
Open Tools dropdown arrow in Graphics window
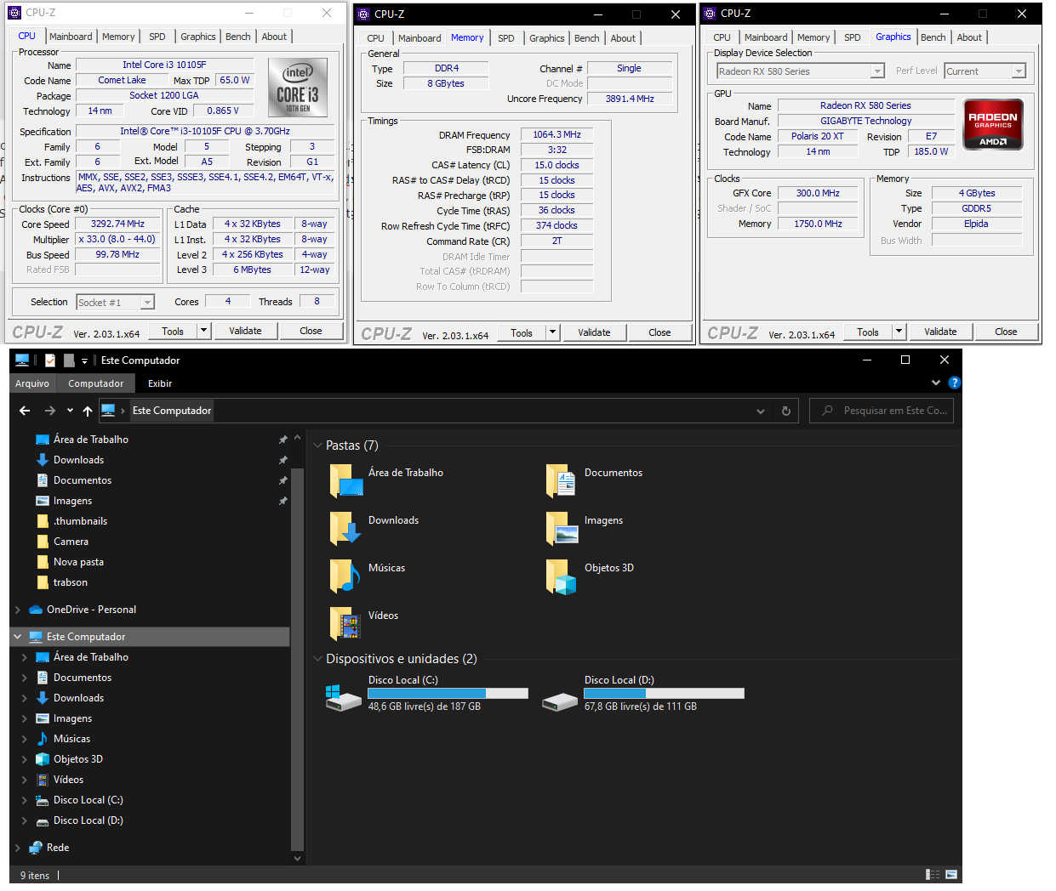click(899, 332)
